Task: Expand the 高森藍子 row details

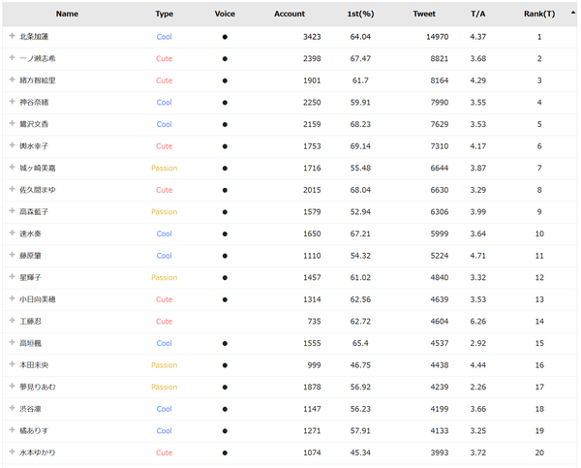Action: [12, 211]
